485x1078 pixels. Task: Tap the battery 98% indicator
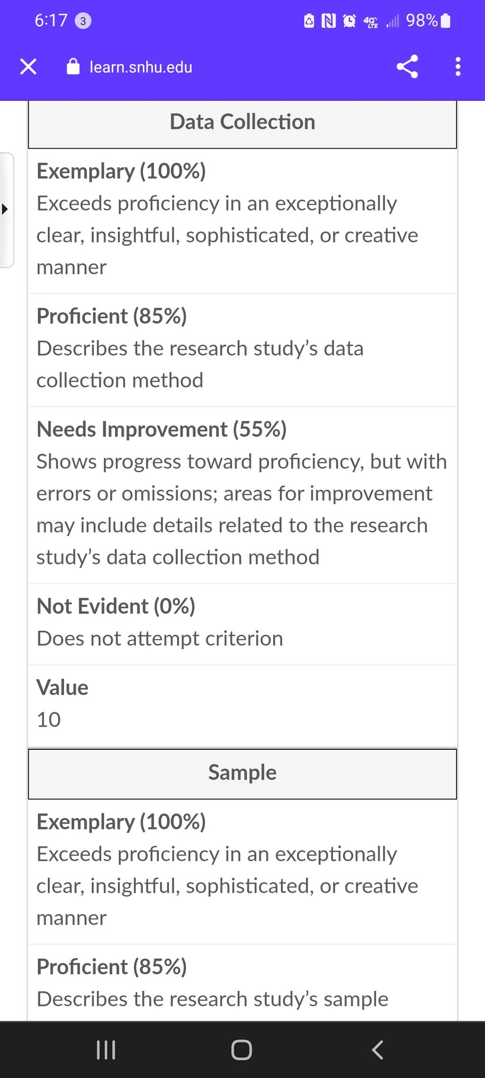pyautogui.click(x=428, y=21)
